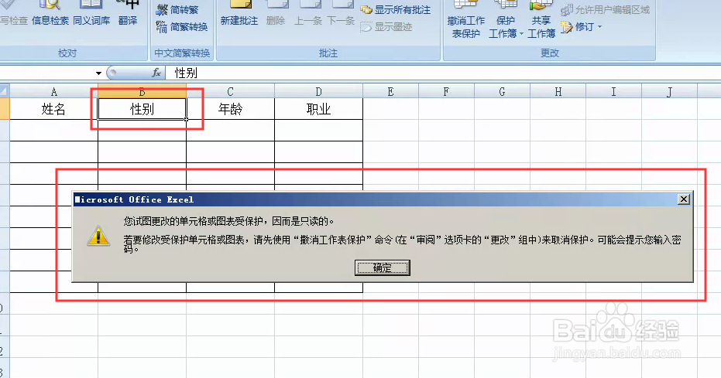Click the warning icon in the dialog
Viewport: 721px width, 378px height.
pyautogui.click(x=98, y=236)
